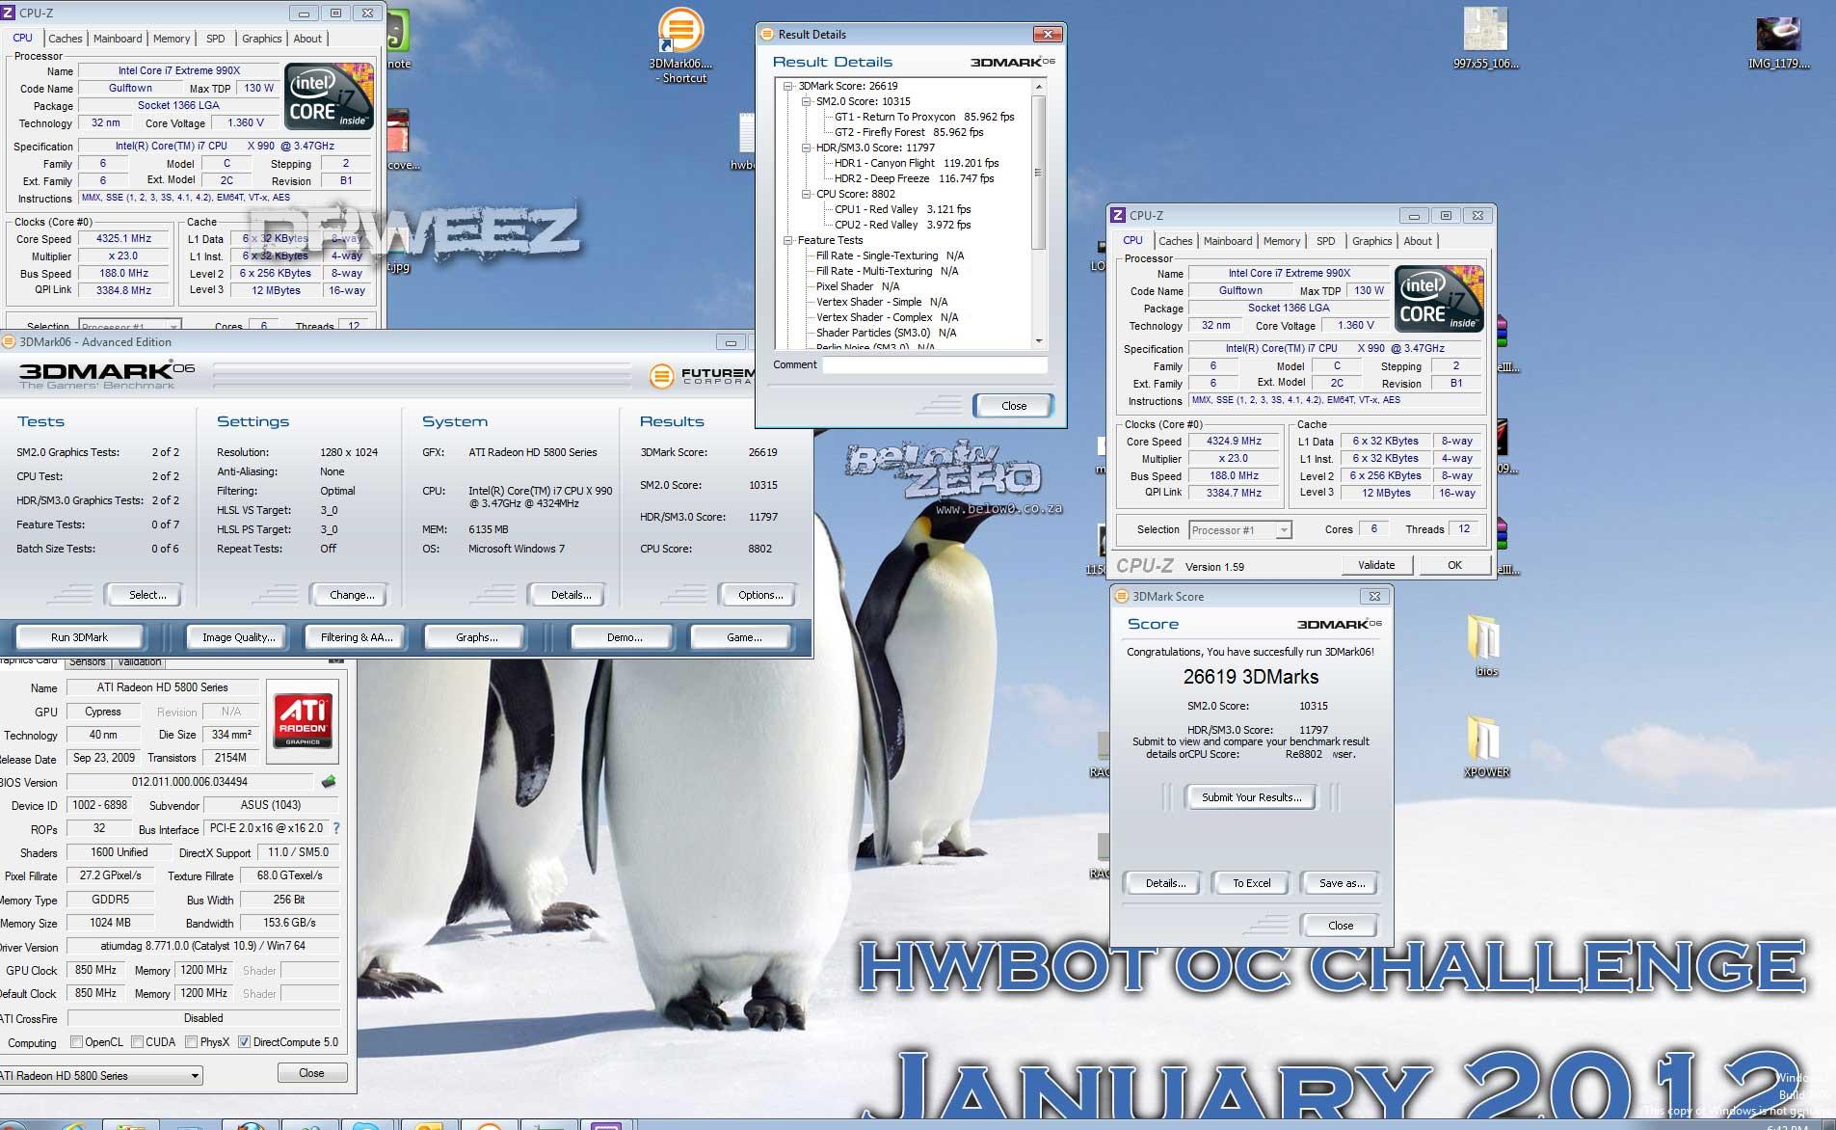Click the Result Details vertical scrollbar down arrow
This screenshot has height=1130, width=1836.
click(1038, 340)
